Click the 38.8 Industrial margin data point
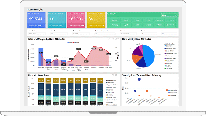The height and width of the screenshot is (116, 206). point(94,46)
